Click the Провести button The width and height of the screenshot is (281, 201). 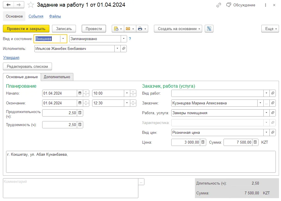click(94, 29)
